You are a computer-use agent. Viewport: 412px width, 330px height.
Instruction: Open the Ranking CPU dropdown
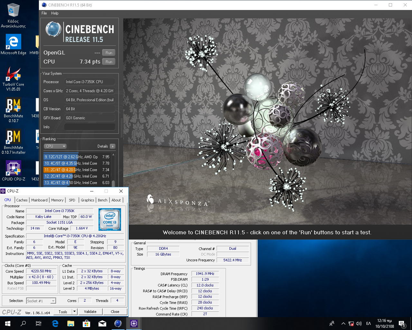[55, 146]
